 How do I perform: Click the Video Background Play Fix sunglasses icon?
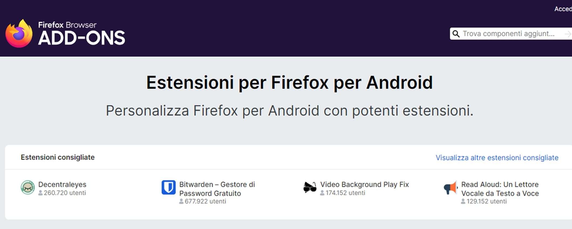[x=309, y=187]
